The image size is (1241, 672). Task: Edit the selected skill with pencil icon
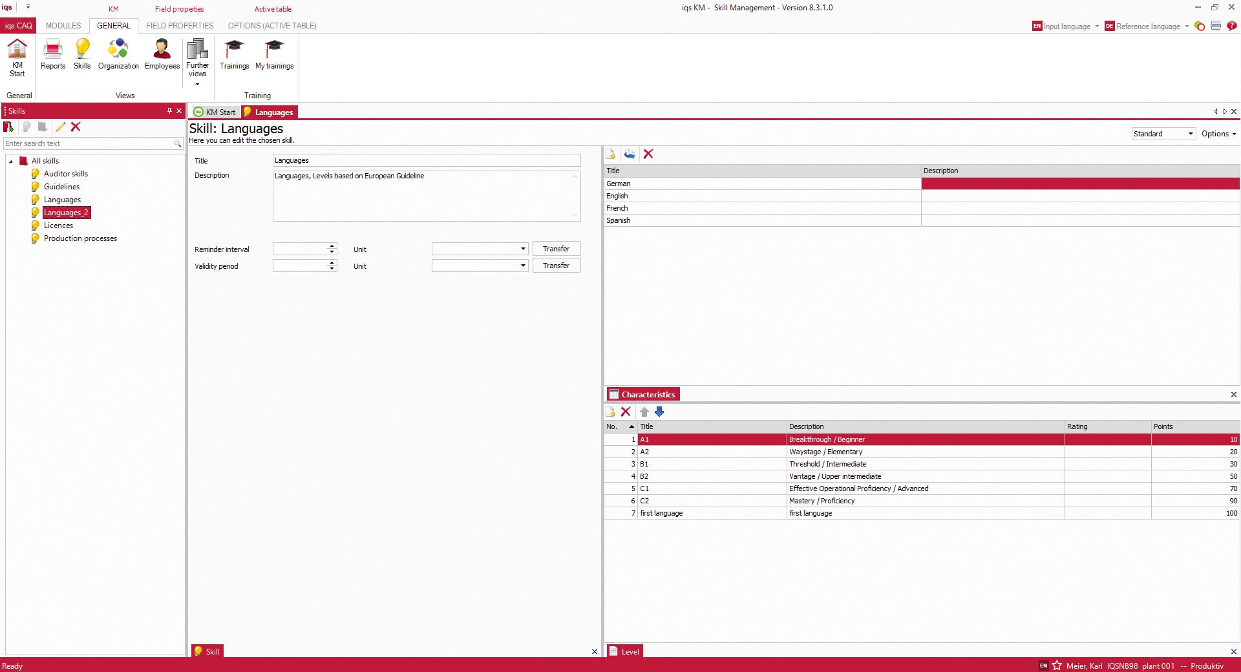coord(60,127)
